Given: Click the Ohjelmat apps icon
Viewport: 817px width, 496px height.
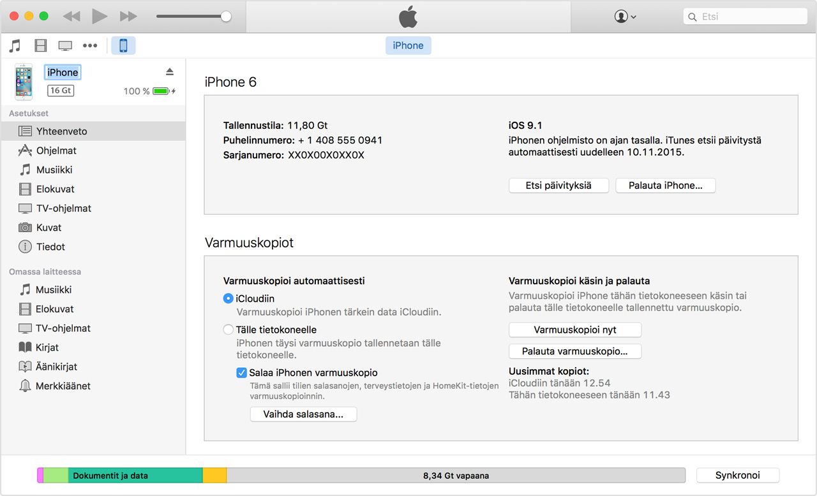Looking at the screenshot, I should [x=25, y=150].
